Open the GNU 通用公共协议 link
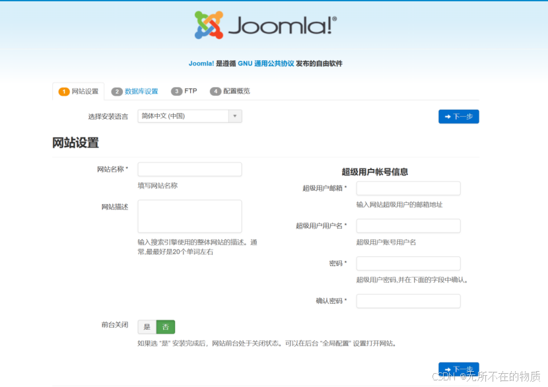The width and height of the screenshot is (548, 387). 266,63
